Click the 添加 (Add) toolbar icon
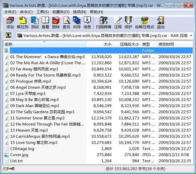The width and height of the screenshot is (196, 174). [10, 23]
